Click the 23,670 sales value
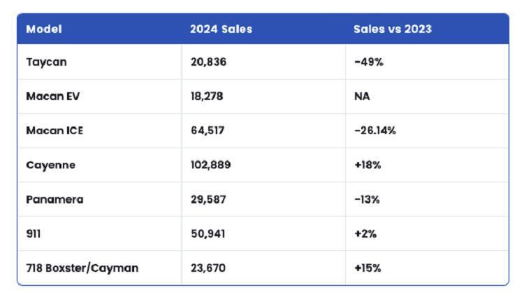The image size is (524, 297). tap(208, 268)
